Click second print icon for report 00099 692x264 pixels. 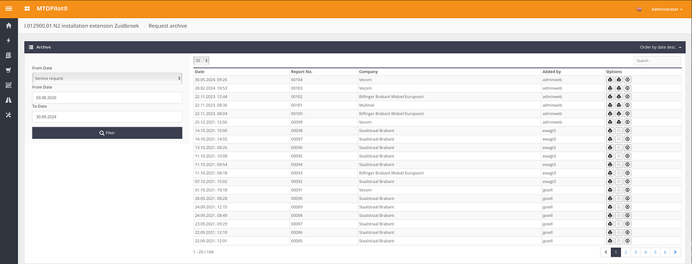[619, 122]
